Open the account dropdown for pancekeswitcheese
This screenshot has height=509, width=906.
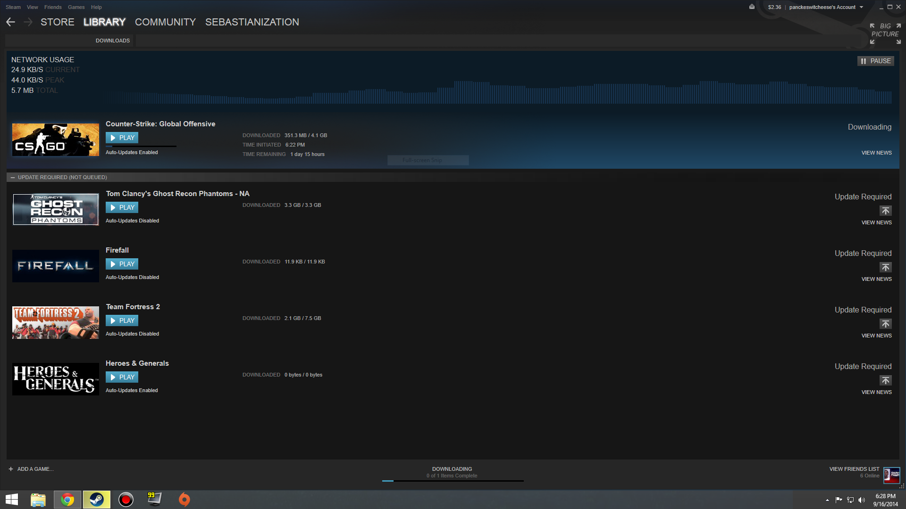click(x=826, y=7)
